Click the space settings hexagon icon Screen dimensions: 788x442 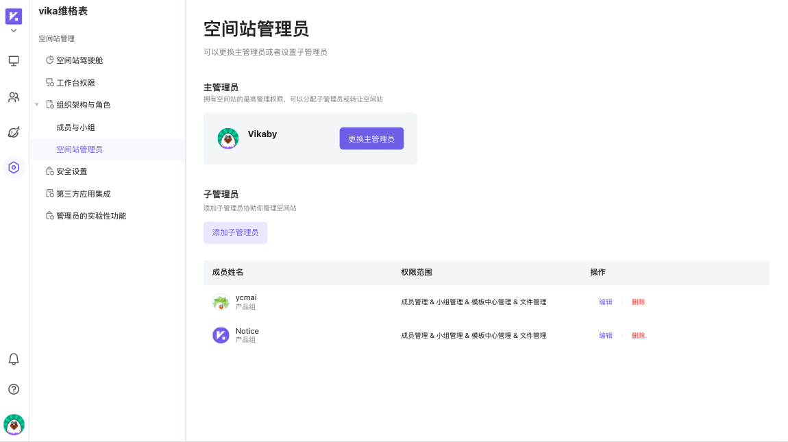click(14, 167)
